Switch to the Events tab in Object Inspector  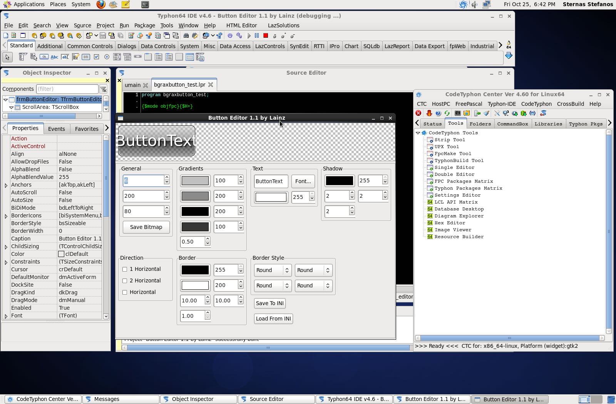(57, 129)
